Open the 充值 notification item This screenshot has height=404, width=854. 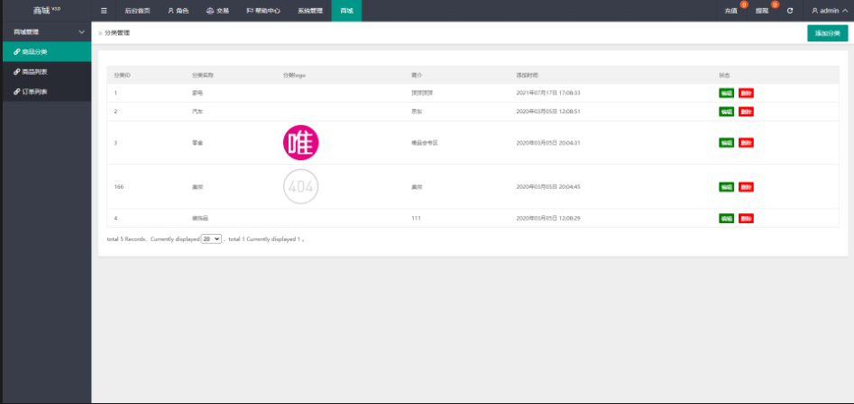(731, 11)
